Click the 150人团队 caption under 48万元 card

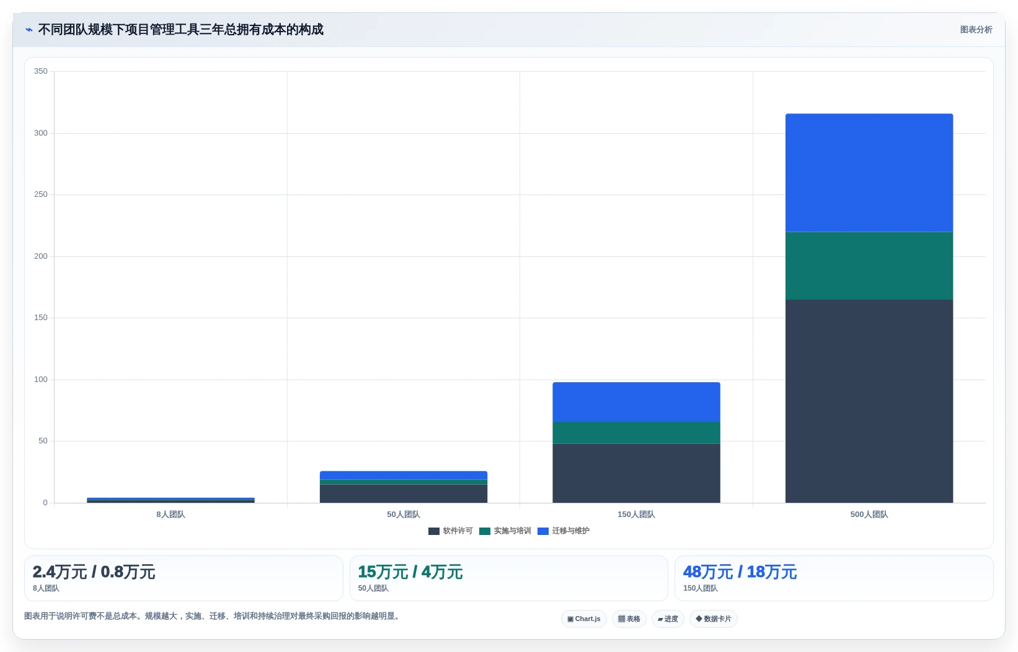(x=701, y=588)
